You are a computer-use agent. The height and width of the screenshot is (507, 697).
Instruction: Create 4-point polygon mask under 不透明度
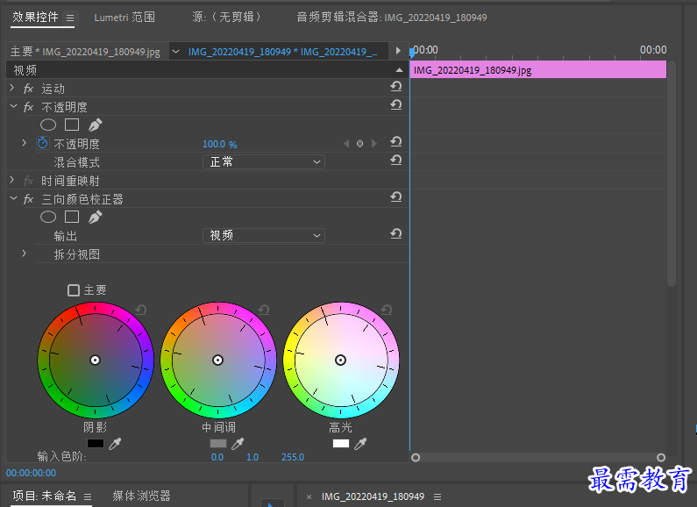point(72,125)
